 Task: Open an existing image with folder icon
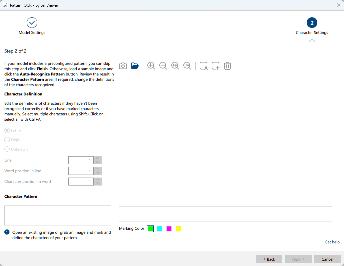click(x=135, y=66)
